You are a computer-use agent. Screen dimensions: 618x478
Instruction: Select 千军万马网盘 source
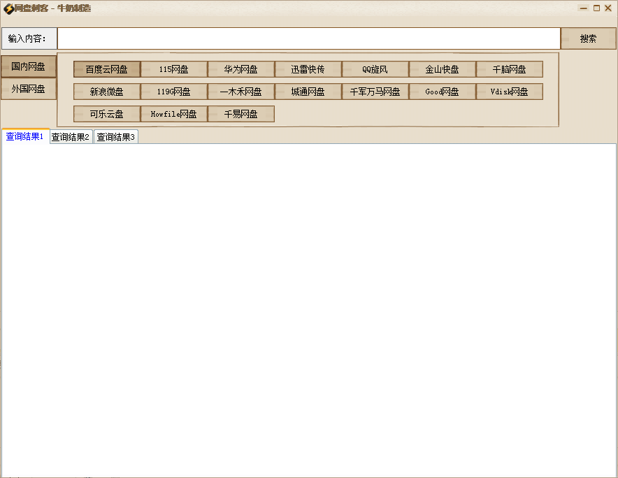pos(375,92)
